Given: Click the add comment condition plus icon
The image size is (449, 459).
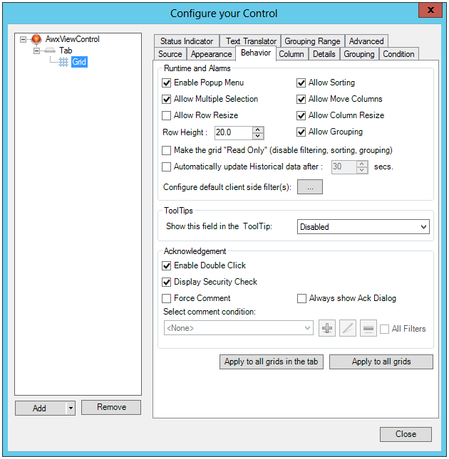Looking at the screenshot, I should coord(327,328).
